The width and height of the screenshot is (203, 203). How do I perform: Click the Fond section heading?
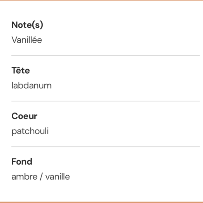[x=22, y=161]
